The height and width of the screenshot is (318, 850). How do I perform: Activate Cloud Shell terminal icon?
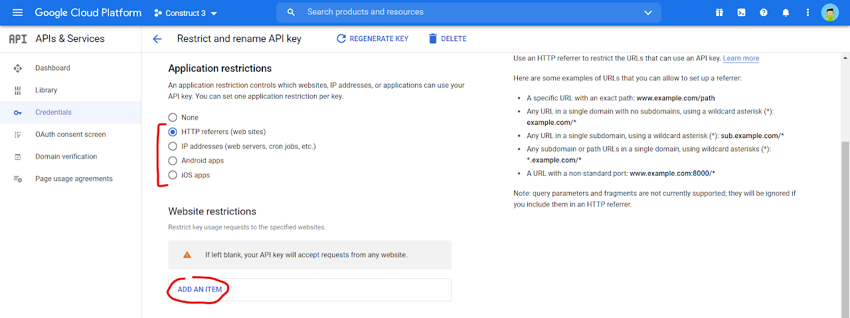741,13
